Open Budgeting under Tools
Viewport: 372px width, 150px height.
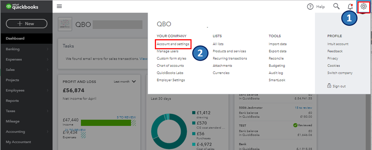pos(277,66)
